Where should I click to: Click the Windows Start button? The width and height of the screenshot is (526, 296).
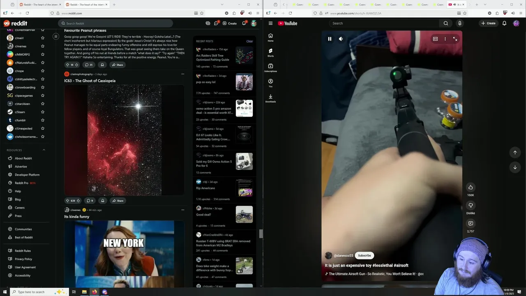pos(5,292)
